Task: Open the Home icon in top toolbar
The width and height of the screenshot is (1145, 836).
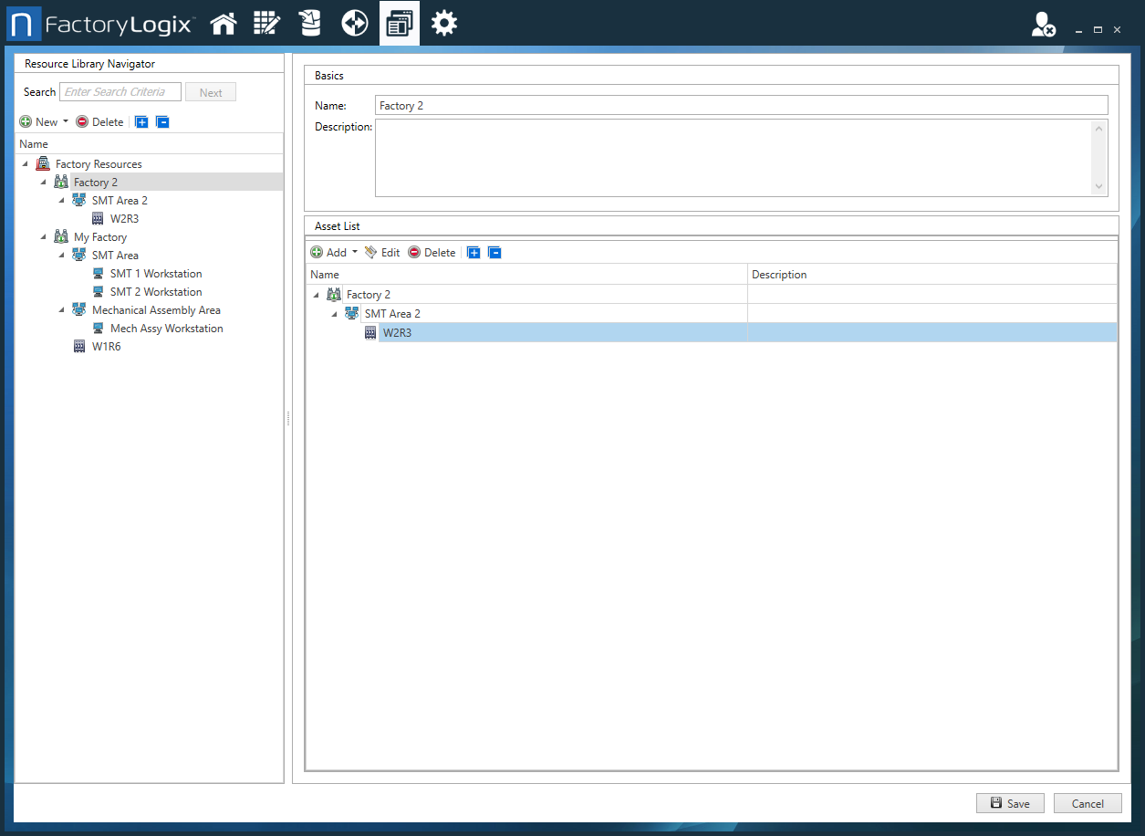Action: click(x=224, y=24)
